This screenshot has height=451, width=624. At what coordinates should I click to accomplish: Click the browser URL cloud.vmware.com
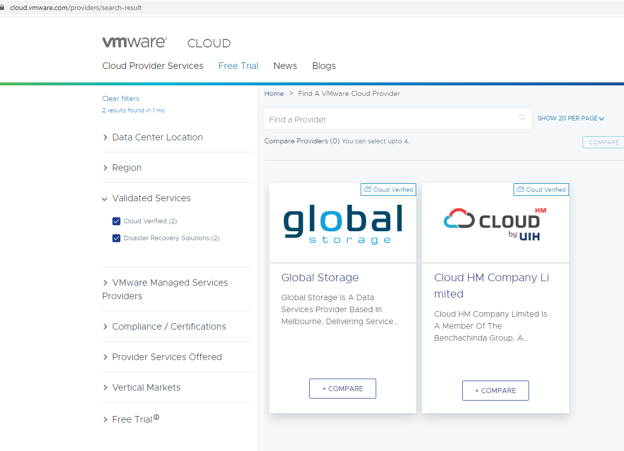[x=76, y=7]
